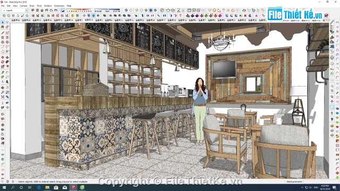Click the Zoom Window tool
This screenshot has width=340, height=191.
(7, 92)
